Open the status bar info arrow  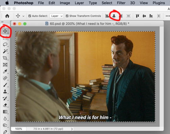tap(72, 129)
